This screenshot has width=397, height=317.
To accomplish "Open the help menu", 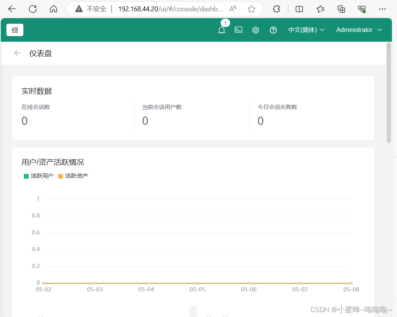I will tap(273, 30).
